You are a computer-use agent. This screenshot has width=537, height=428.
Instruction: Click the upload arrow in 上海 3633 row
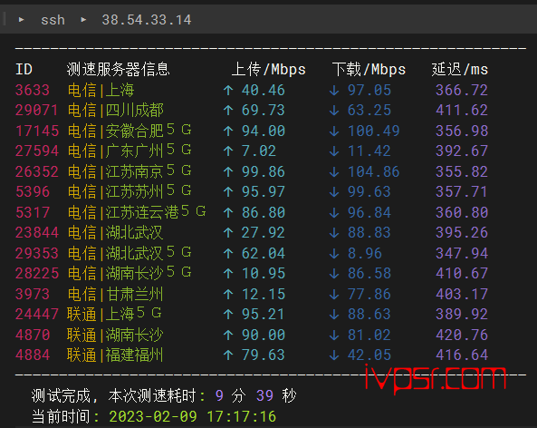[228, 91]
